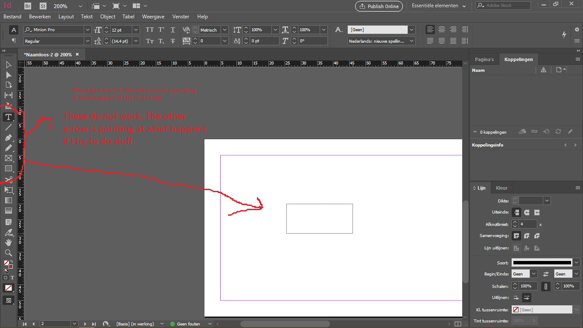The image size is (583, 328).
Task: Swap Begin and Einde arrowheads
Action: click(545, 274)
